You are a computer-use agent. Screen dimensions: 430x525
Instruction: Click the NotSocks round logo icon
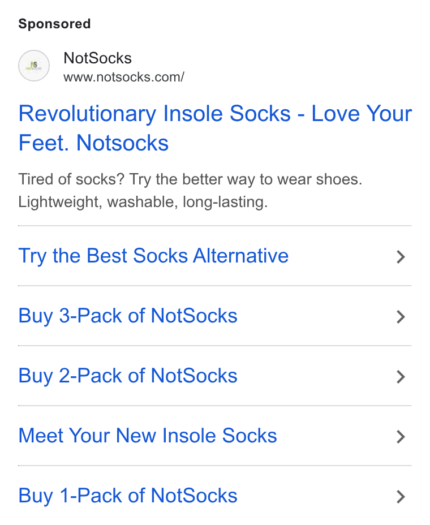[x=34, y=66]
